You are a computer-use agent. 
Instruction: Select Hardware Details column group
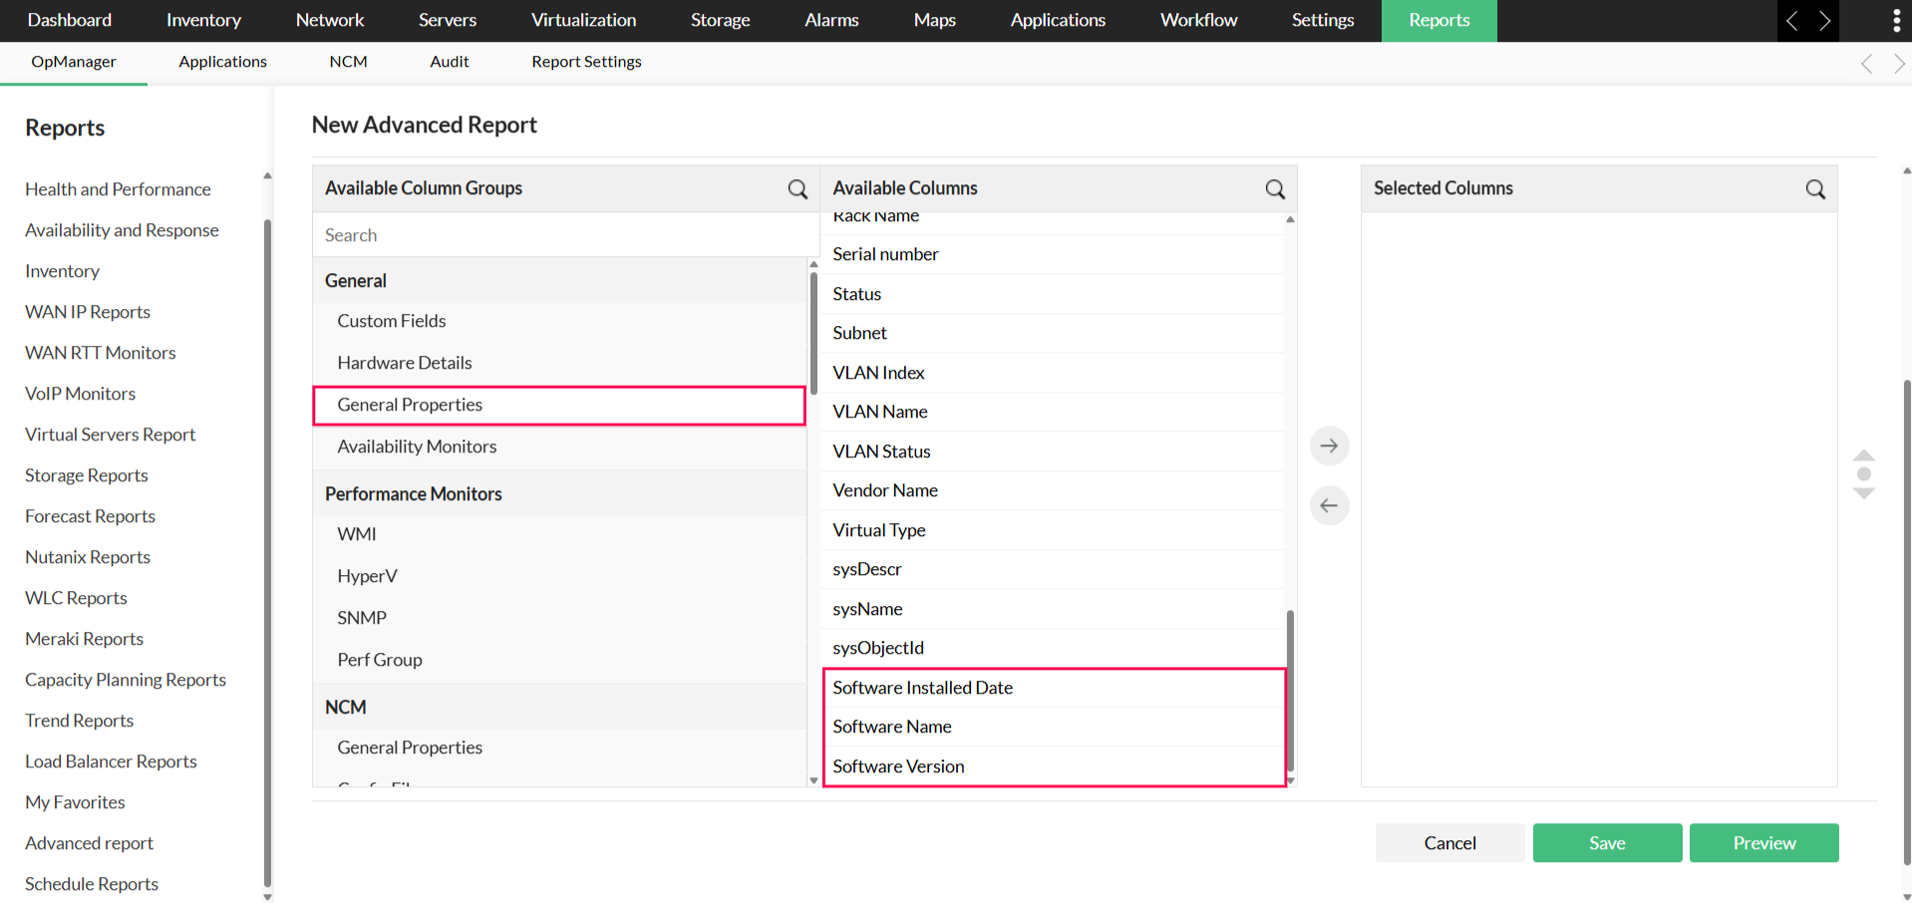point(405,363)
